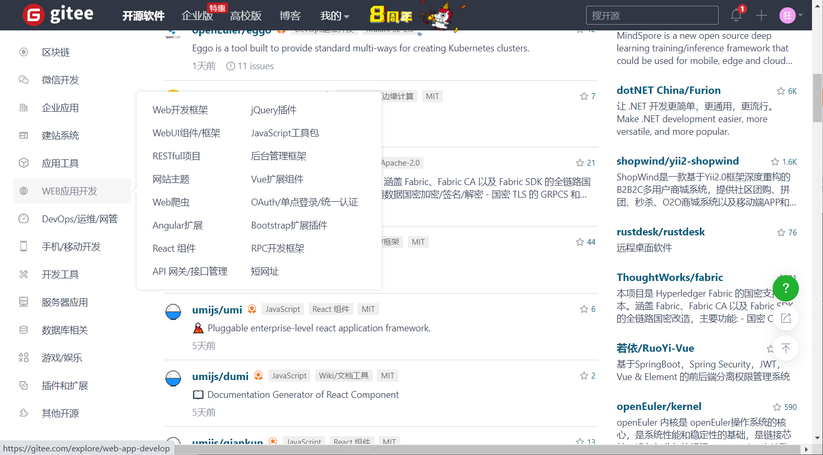Click the 应用工具 cube icon
Viewport: 823px width, 455px height.
(24, 163)
